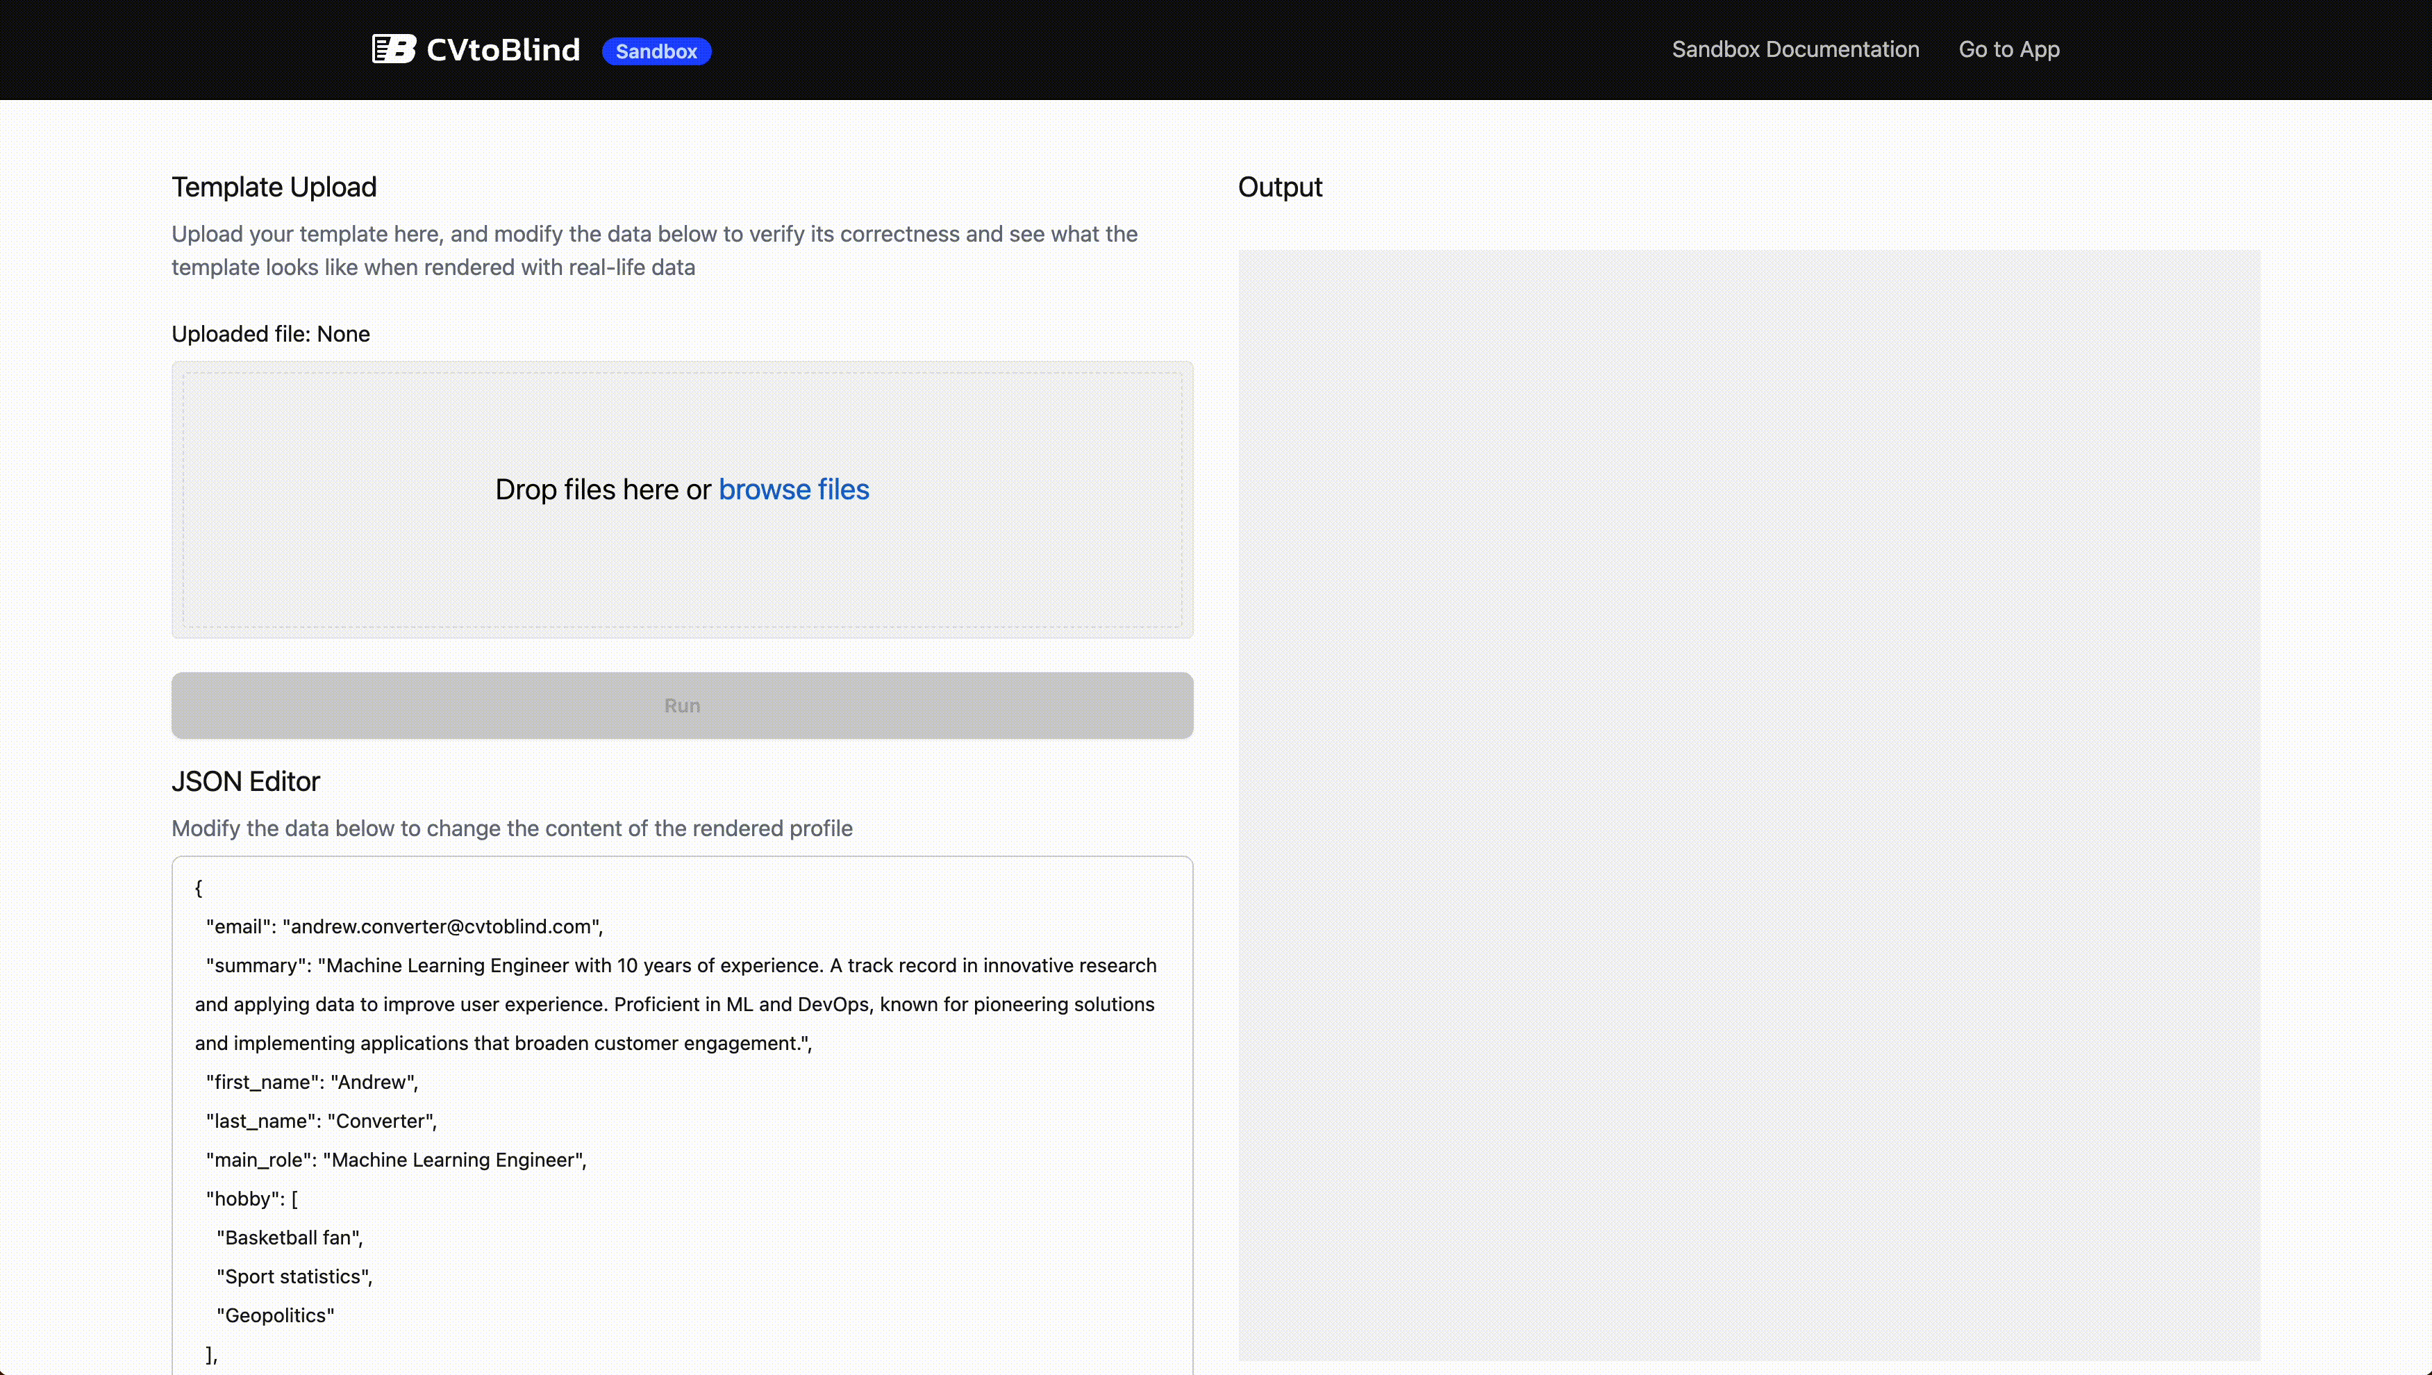Click inside the JSON editor on the email line

pyautogui.click(x=405, y=926)
